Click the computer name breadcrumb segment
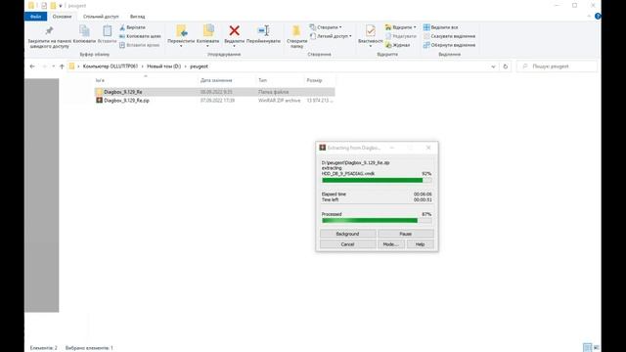 111,66
